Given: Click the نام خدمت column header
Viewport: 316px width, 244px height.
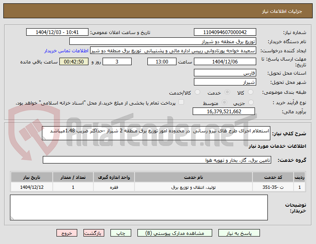Looking at the screenshot, I should click(194, 177).
